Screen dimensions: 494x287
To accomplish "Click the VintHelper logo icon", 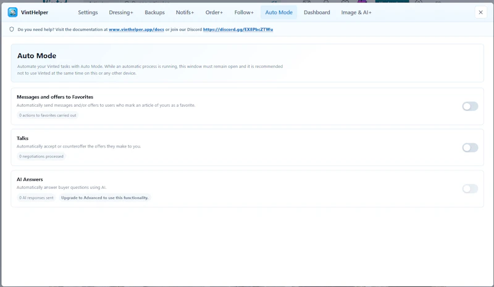I will pyautogui.click(x=12, y=12).
